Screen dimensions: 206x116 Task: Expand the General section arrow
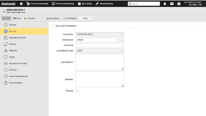[2, 25]
